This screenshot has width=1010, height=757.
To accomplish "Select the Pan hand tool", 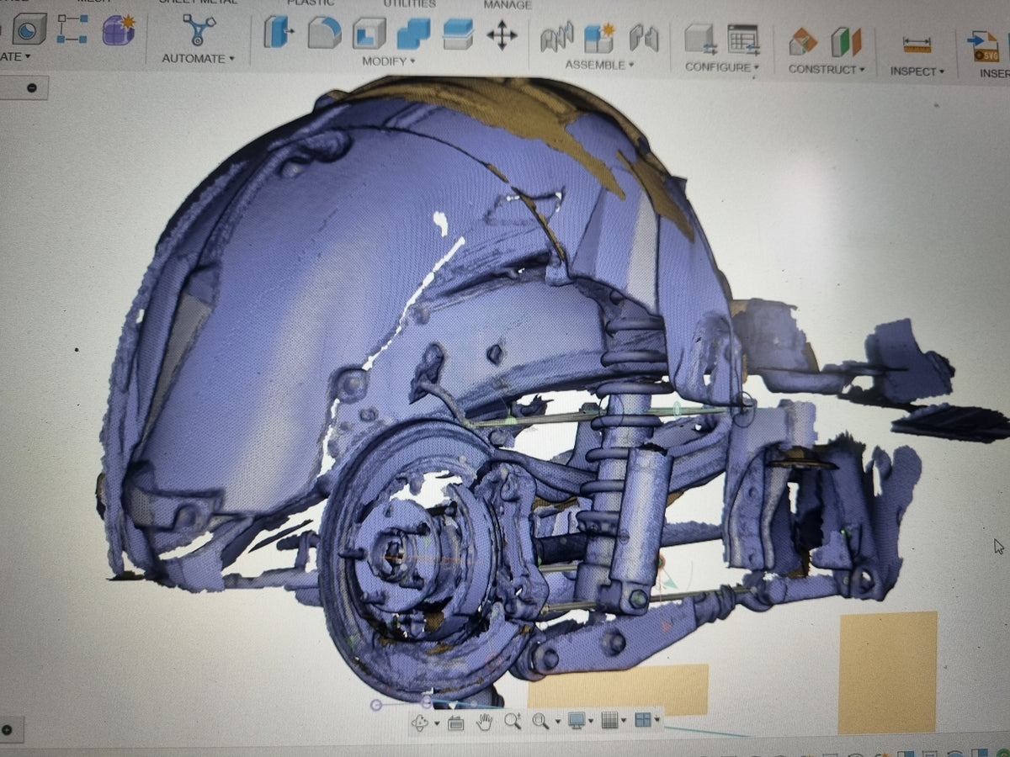I will coord(485,721).
